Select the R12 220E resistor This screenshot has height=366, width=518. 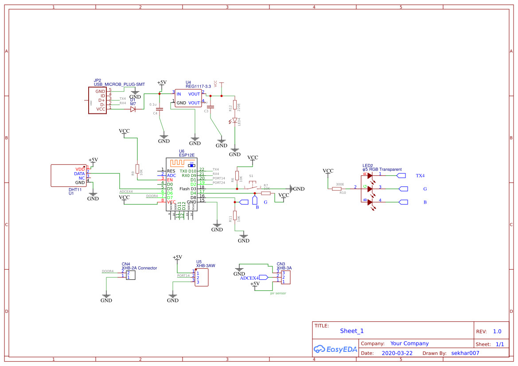[x=235, y=105]
